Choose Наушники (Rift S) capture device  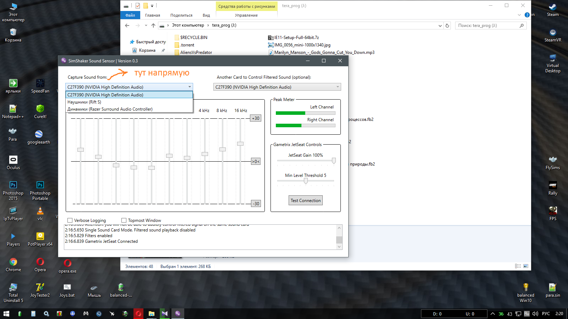(129, 102)
